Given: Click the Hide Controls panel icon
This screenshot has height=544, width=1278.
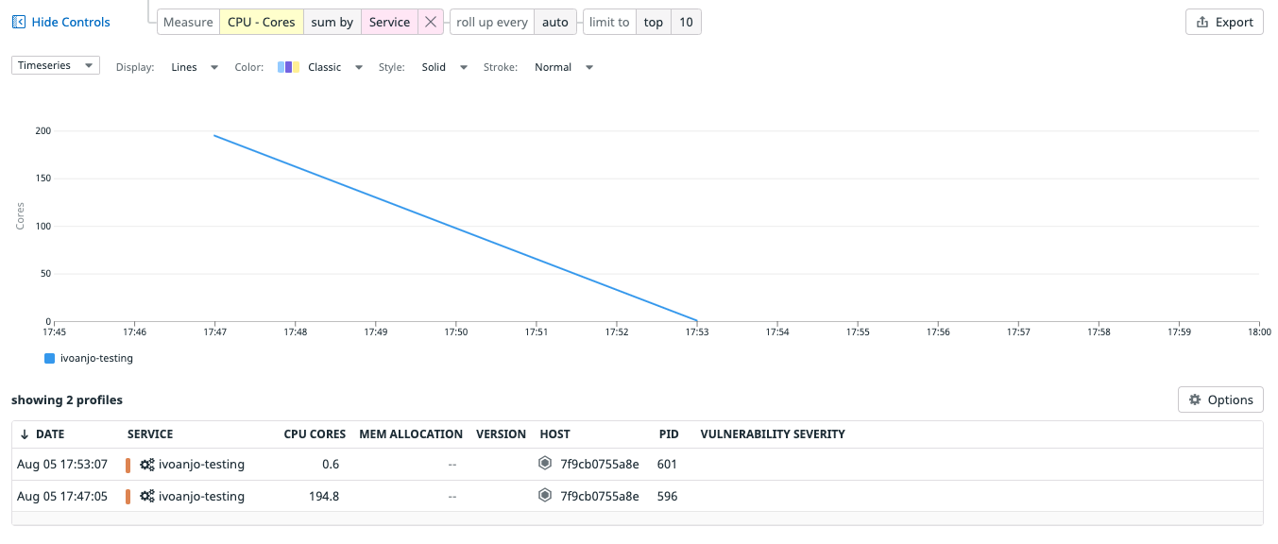Looking at the screenshot, I should (x=19, y=22).
